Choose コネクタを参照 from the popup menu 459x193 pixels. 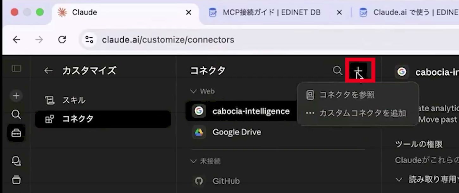coord(358,95)
